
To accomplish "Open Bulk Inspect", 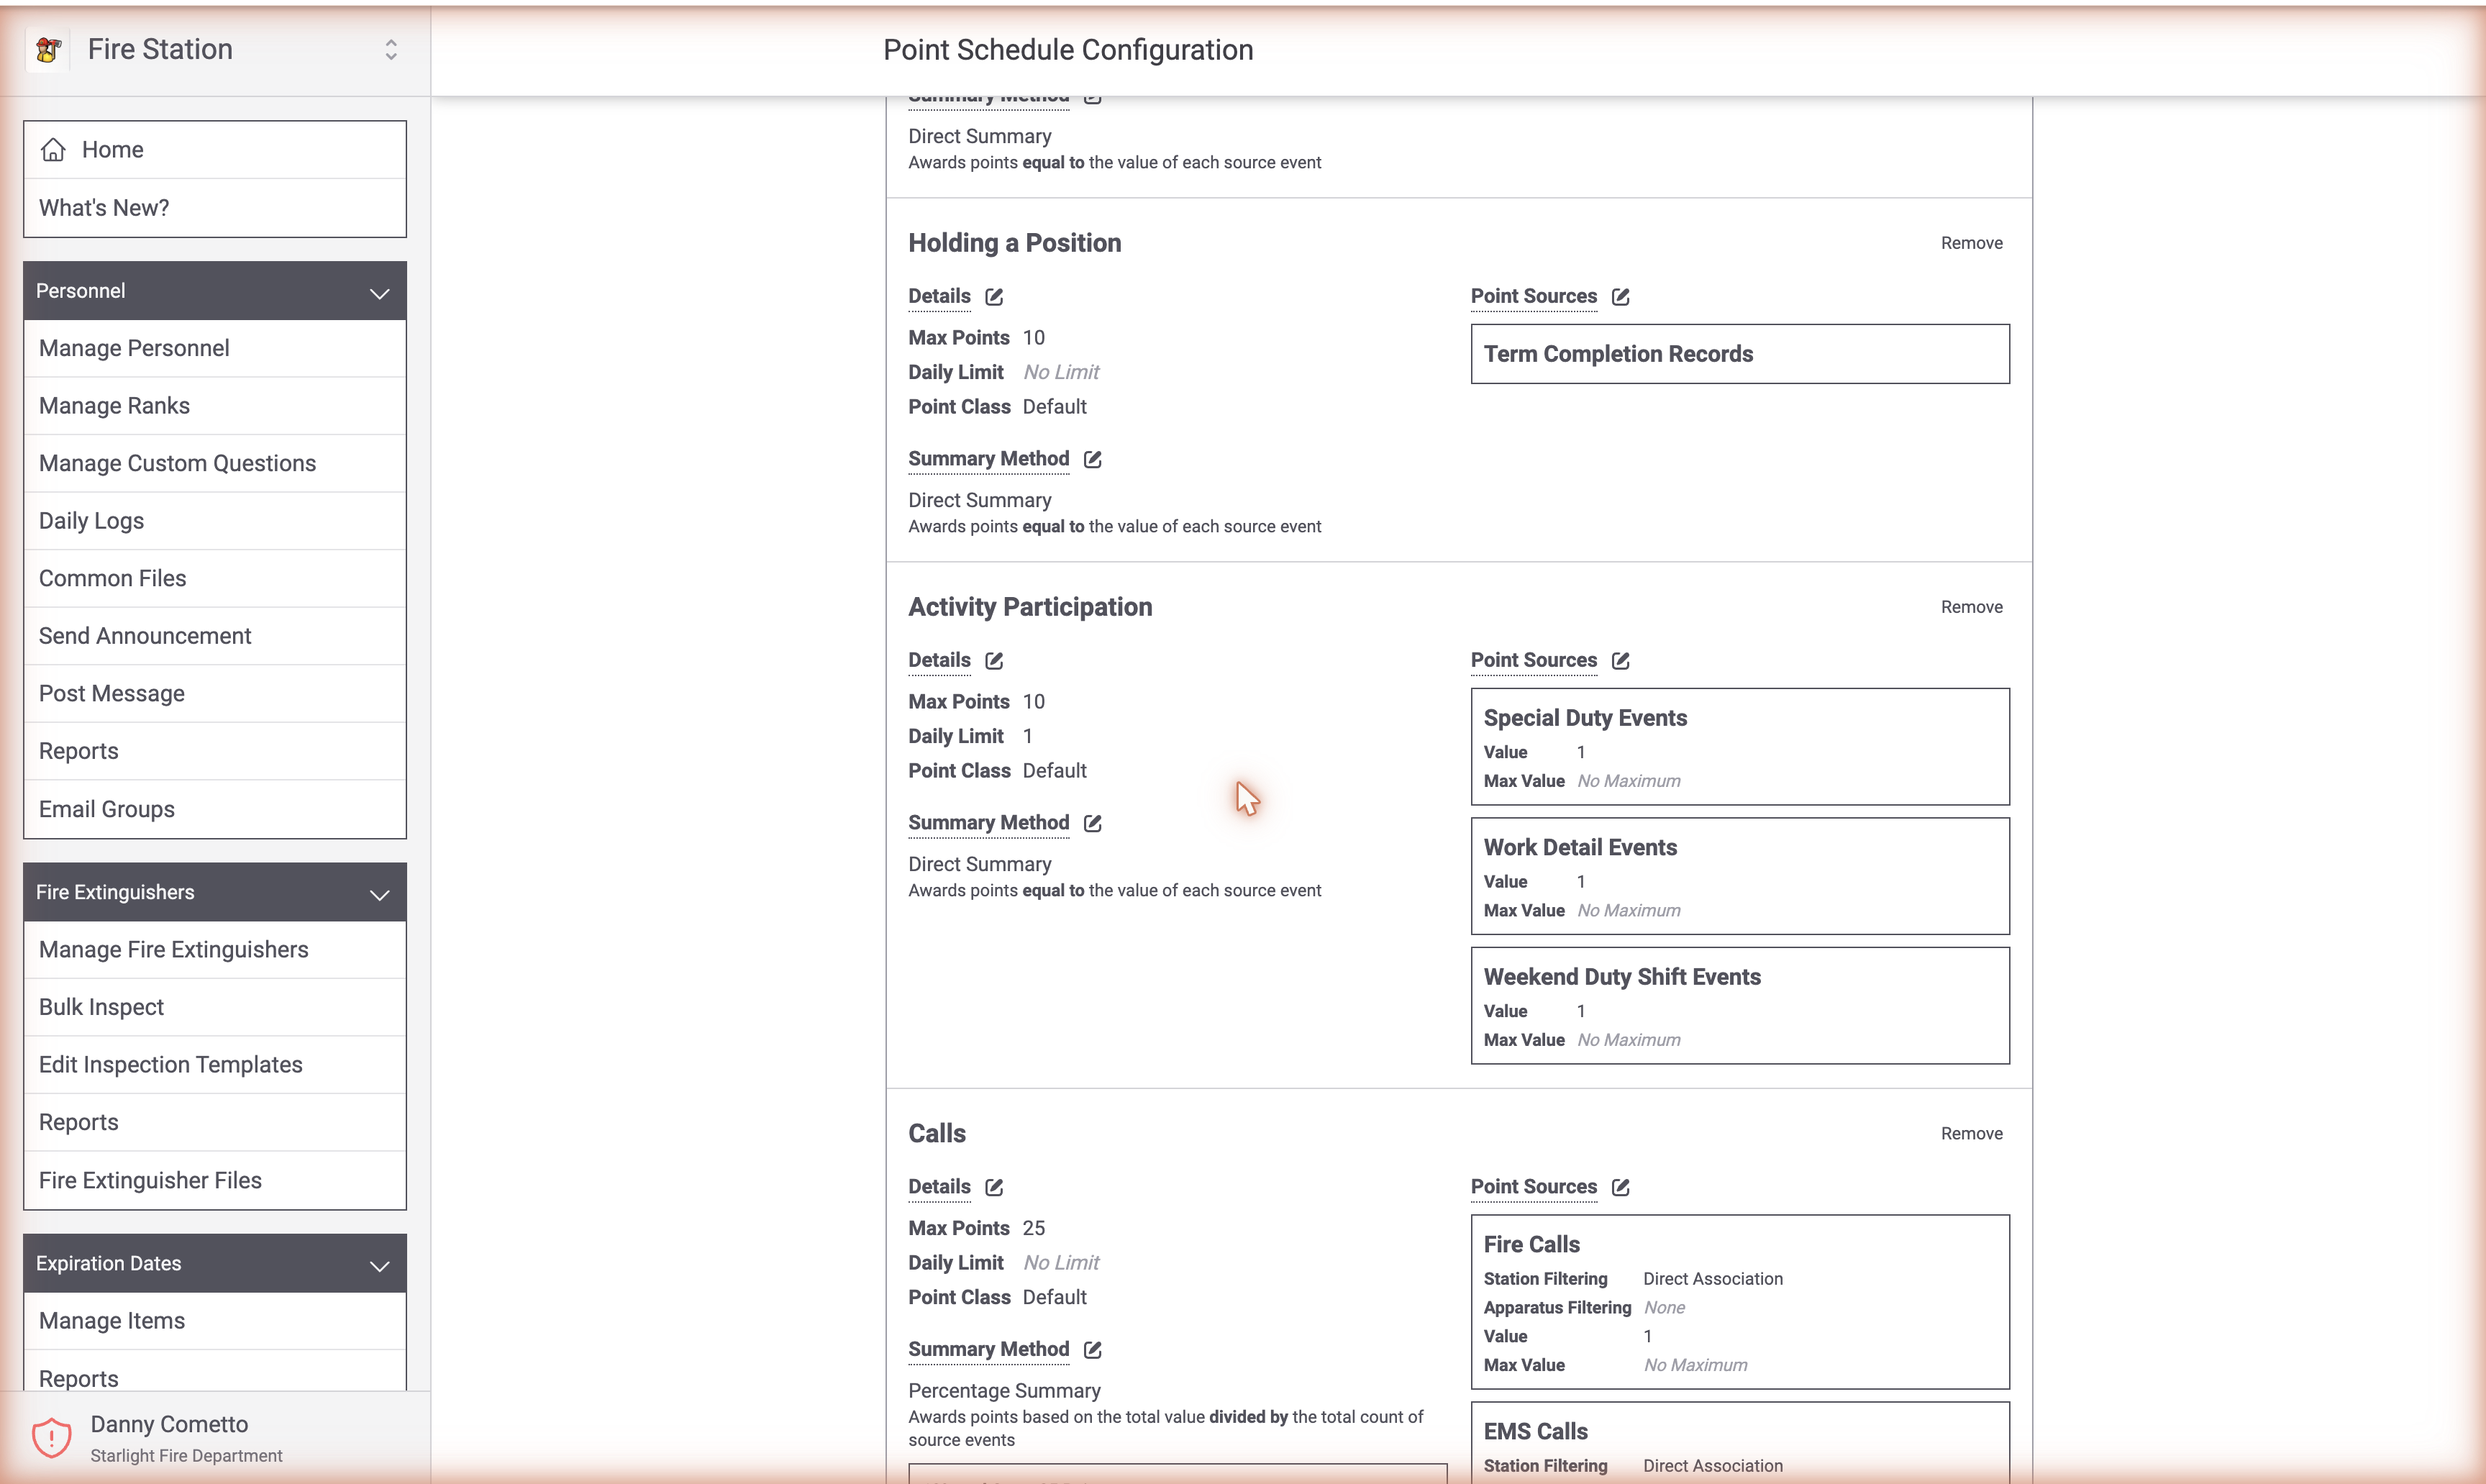I will point(215,1007).
